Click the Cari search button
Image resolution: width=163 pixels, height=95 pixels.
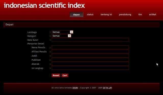tap(65, 75)
